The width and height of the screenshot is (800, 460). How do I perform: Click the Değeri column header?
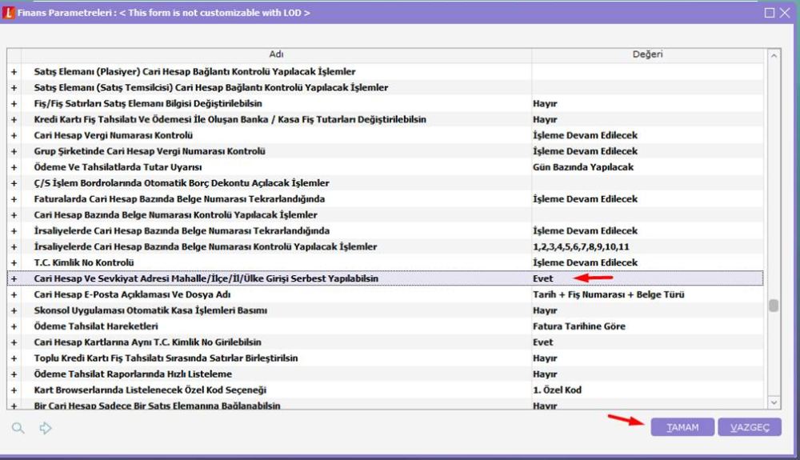coord(647,54)
